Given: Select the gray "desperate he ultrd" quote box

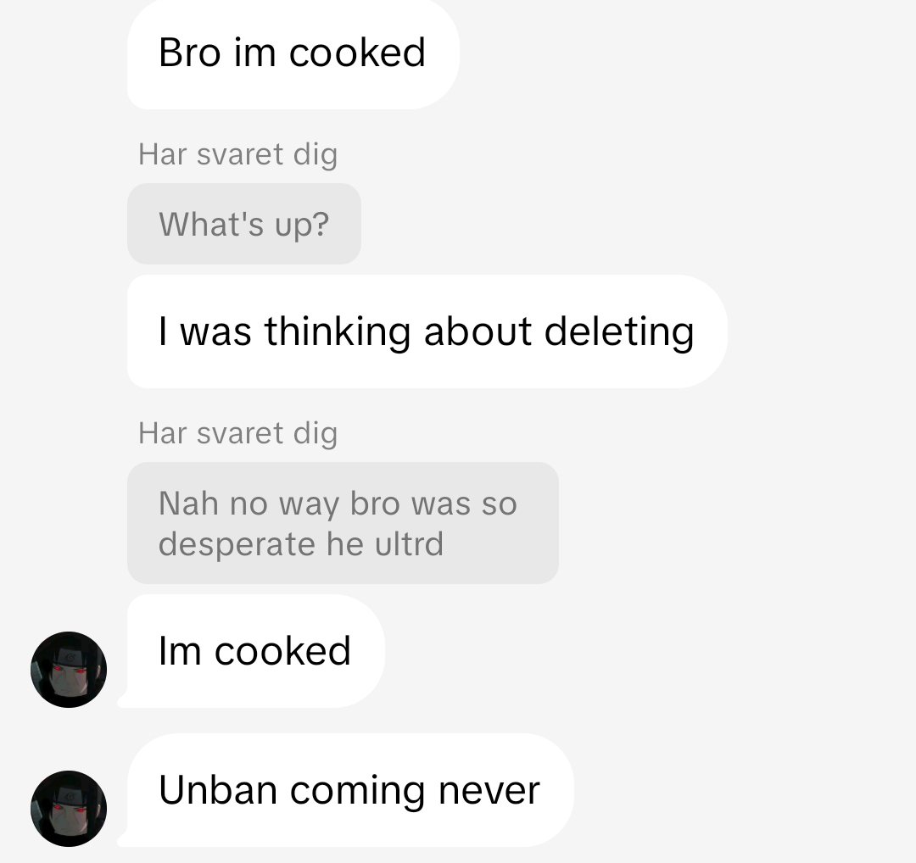Looking at the screenshot, I should [343, 522].
